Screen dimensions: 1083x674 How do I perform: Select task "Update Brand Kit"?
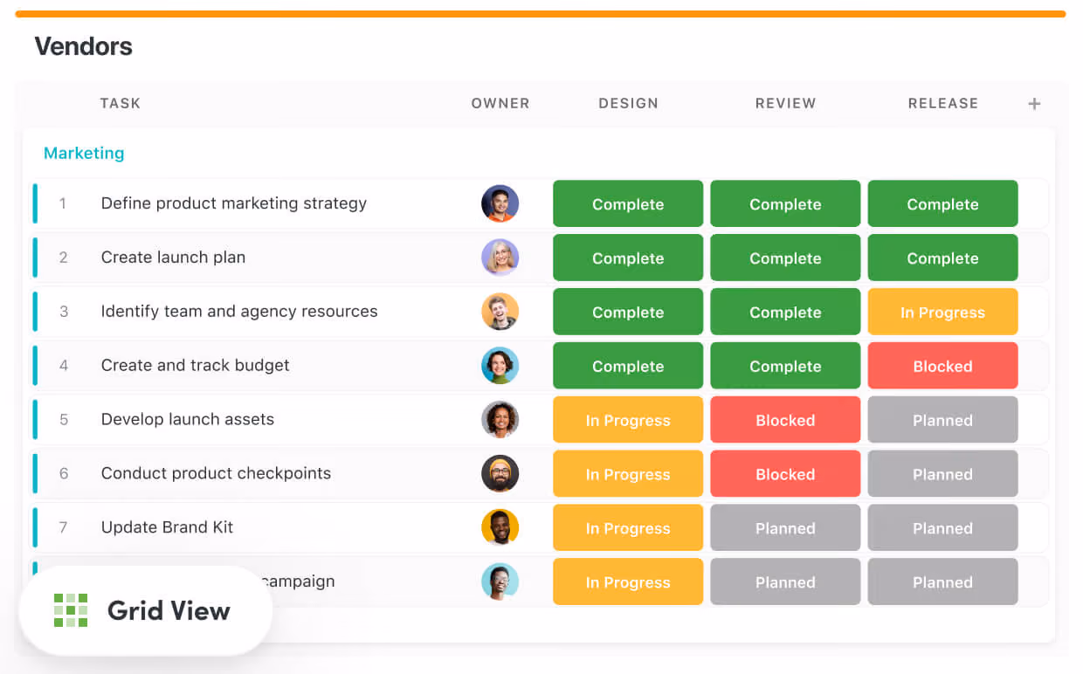pyautogui.click(x=167, y=528)
